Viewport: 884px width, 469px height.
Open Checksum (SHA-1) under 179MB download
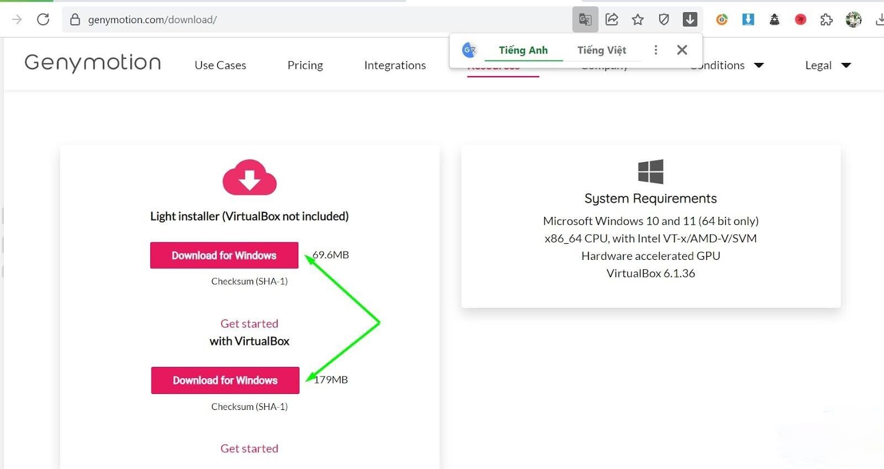coord(249,407)
